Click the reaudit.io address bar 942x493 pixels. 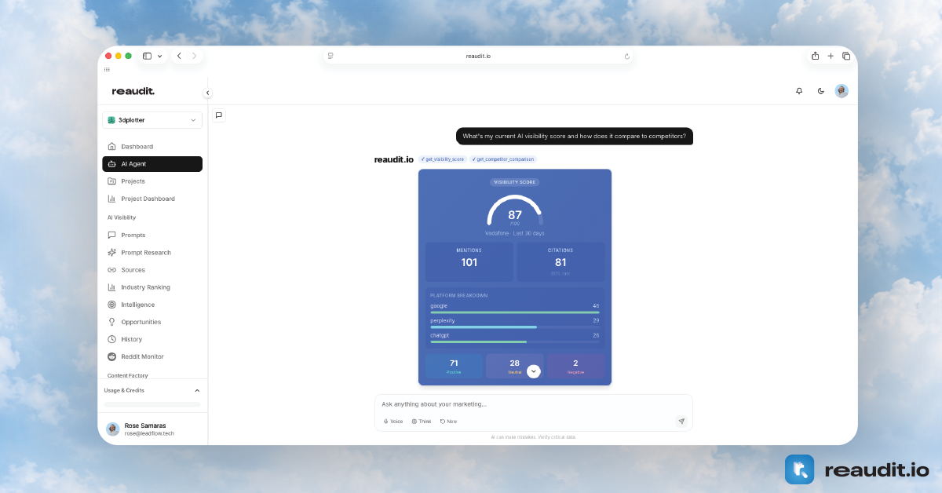pyautogui.click(x=478, y=56)
